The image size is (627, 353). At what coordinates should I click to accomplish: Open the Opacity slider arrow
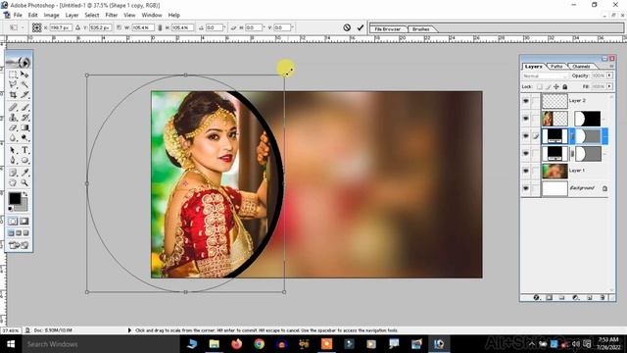tap(609, 76)
